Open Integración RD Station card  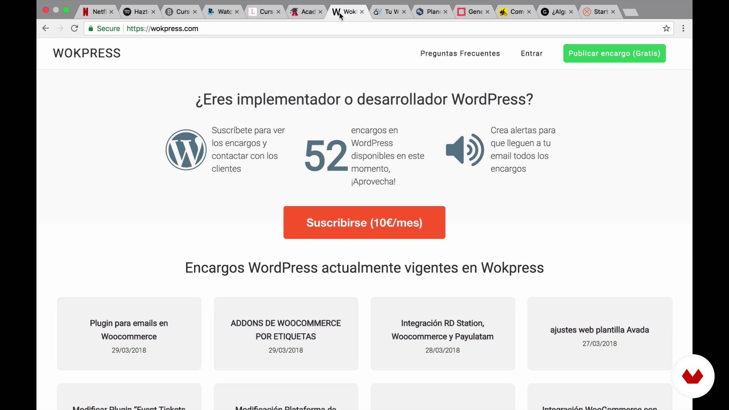(x=443, y=334)
